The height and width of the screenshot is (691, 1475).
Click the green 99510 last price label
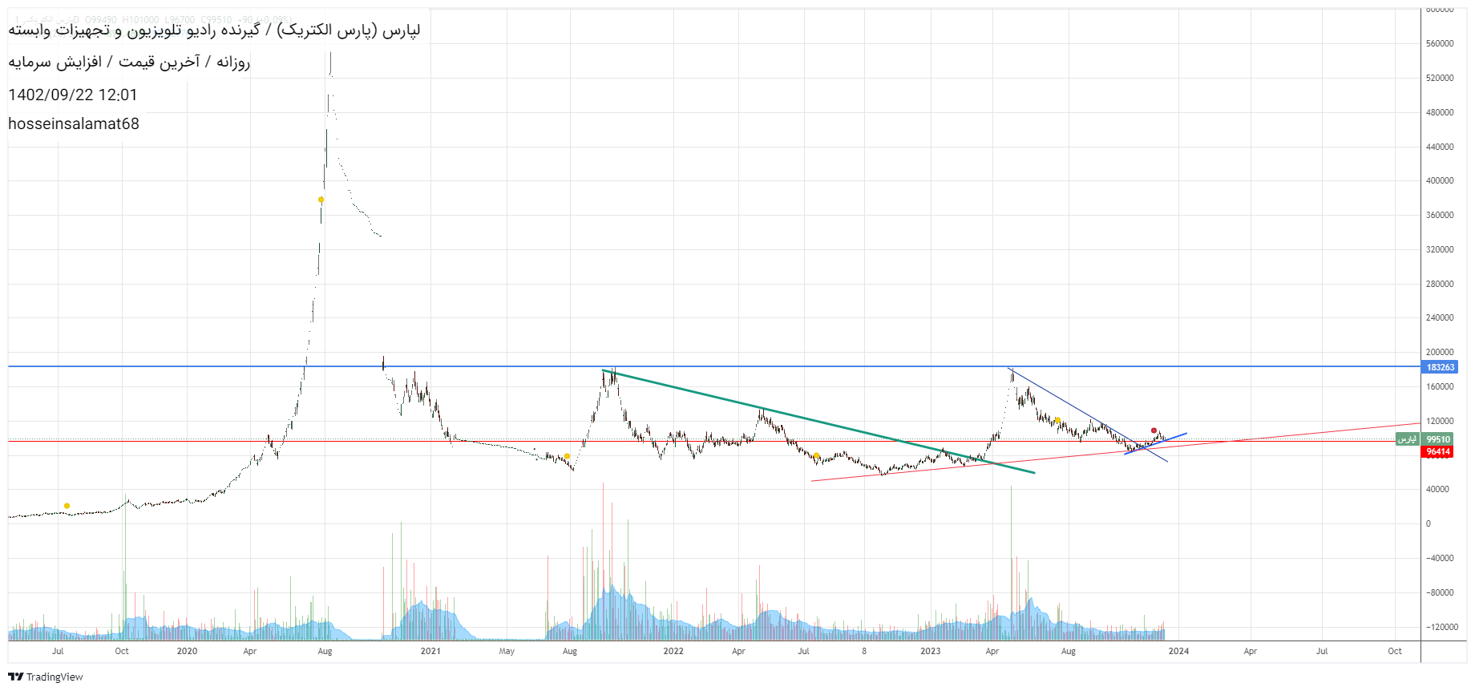click(x=1438, y=439)
